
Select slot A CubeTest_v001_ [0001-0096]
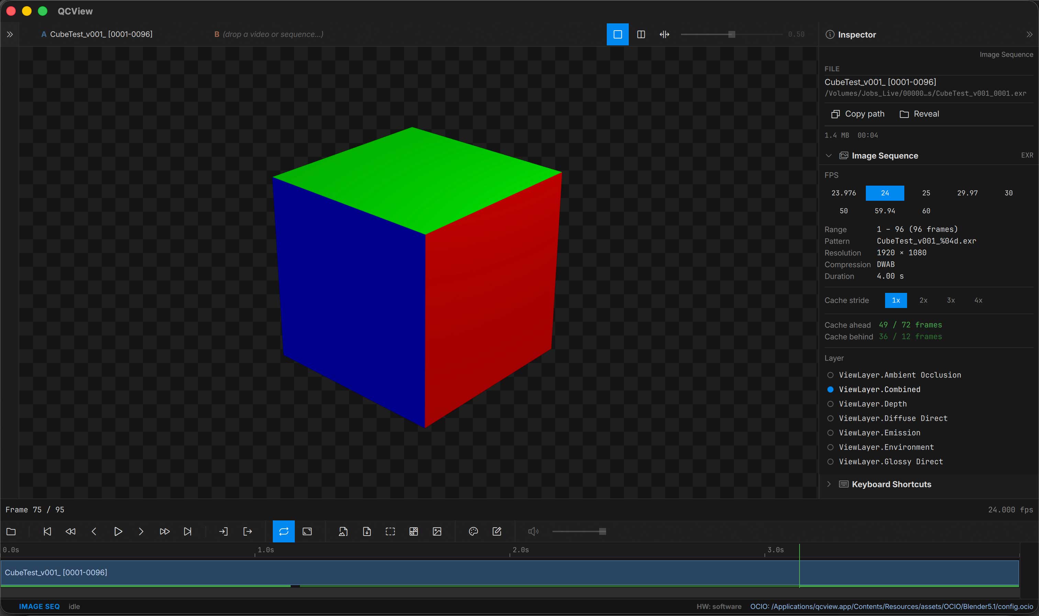tap(97, 34)
